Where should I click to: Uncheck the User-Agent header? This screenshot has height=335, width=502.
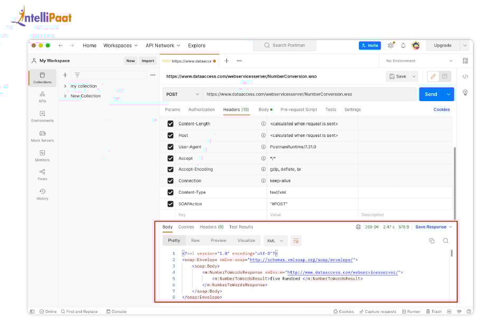(x=171, y=147)
